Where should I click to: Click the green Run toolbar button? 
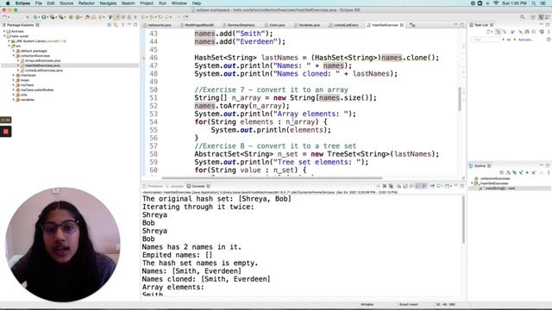(44, 17)
